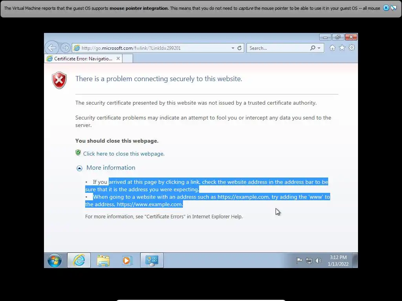Click the volume speaker tray icon
The width and height of the screenshot is (402, 301).
tap(318, 261)
